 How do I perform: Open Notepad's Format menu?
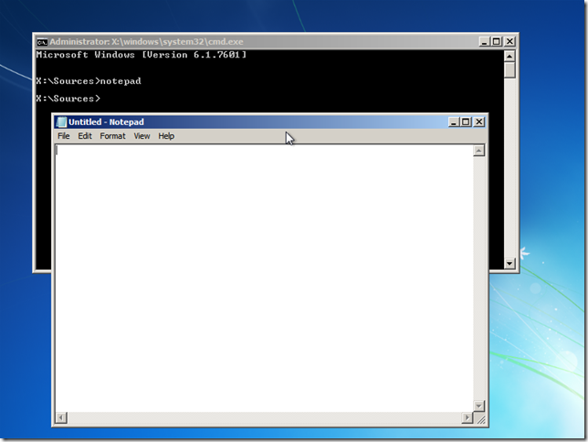click(x=112, y=136)
